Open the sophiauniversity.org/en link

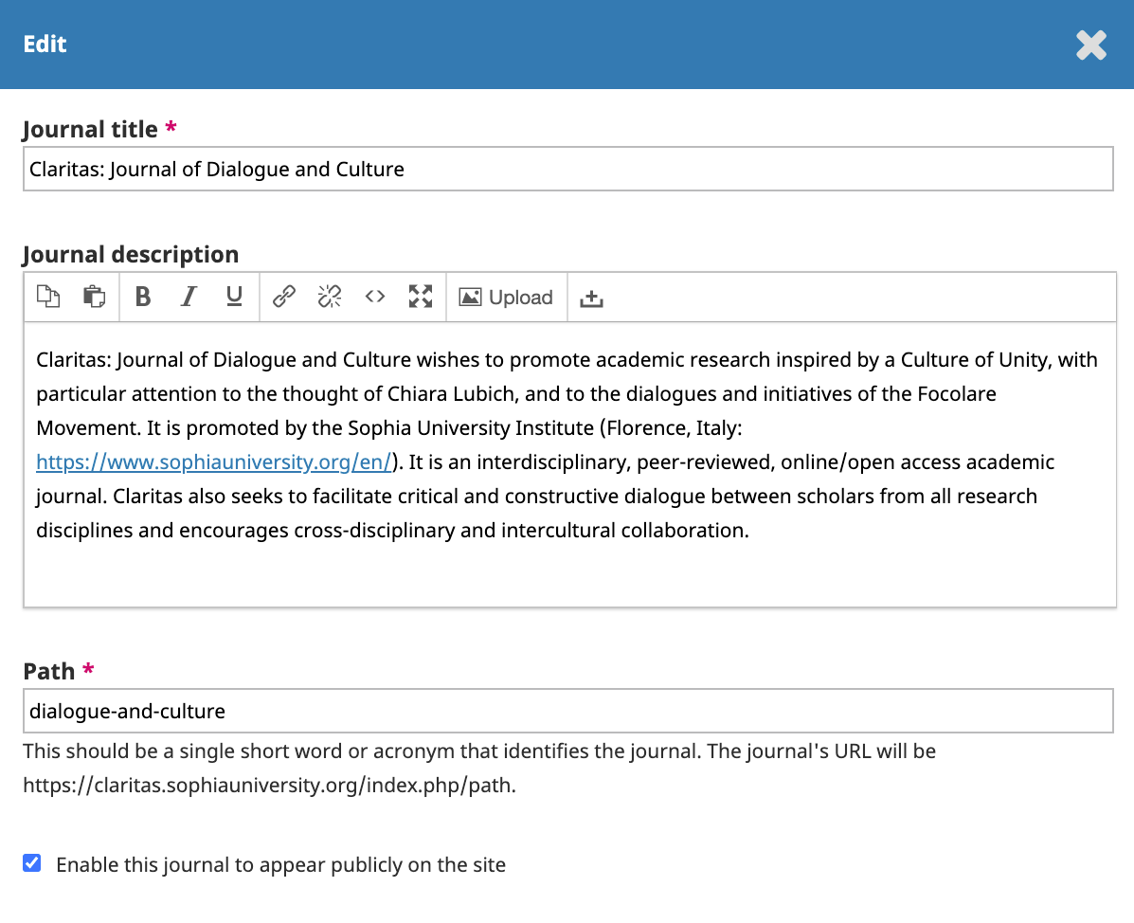point(214,461)
